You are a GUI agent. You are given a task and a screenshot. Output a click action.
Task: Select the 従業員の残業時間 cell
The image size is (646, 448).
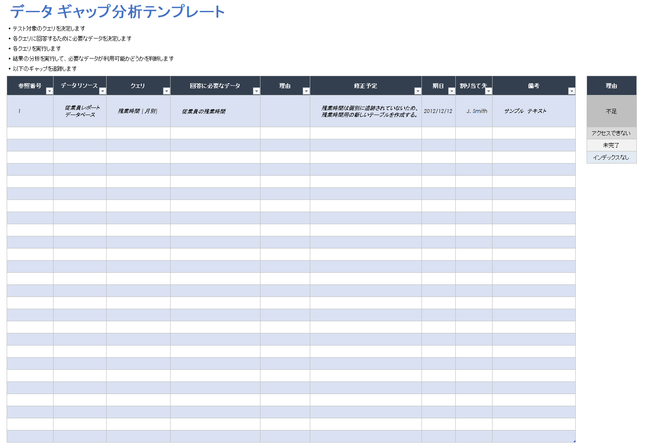coord(215,111)
